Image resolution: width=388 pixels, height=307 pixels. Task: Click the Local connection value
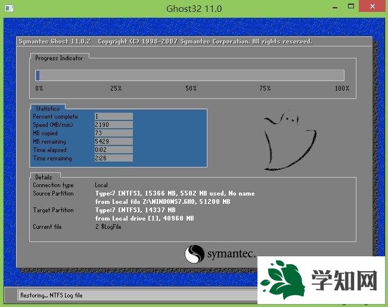click(101, 185)
